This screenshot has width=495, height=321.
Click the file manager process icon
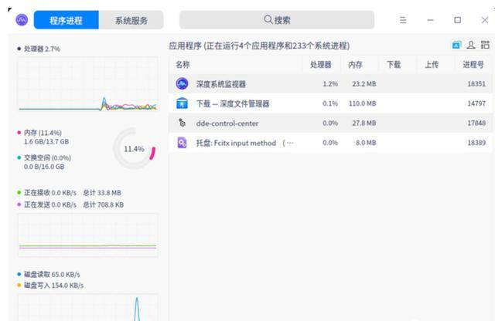tap(183, 103)
